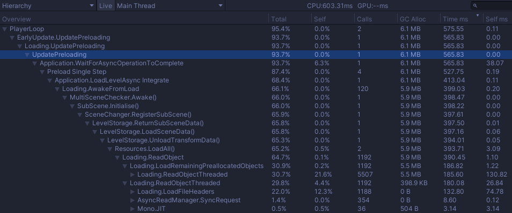Screen dimensions: 512x213
Task: Toggle the Live button
Action: (x=106, y=5)
